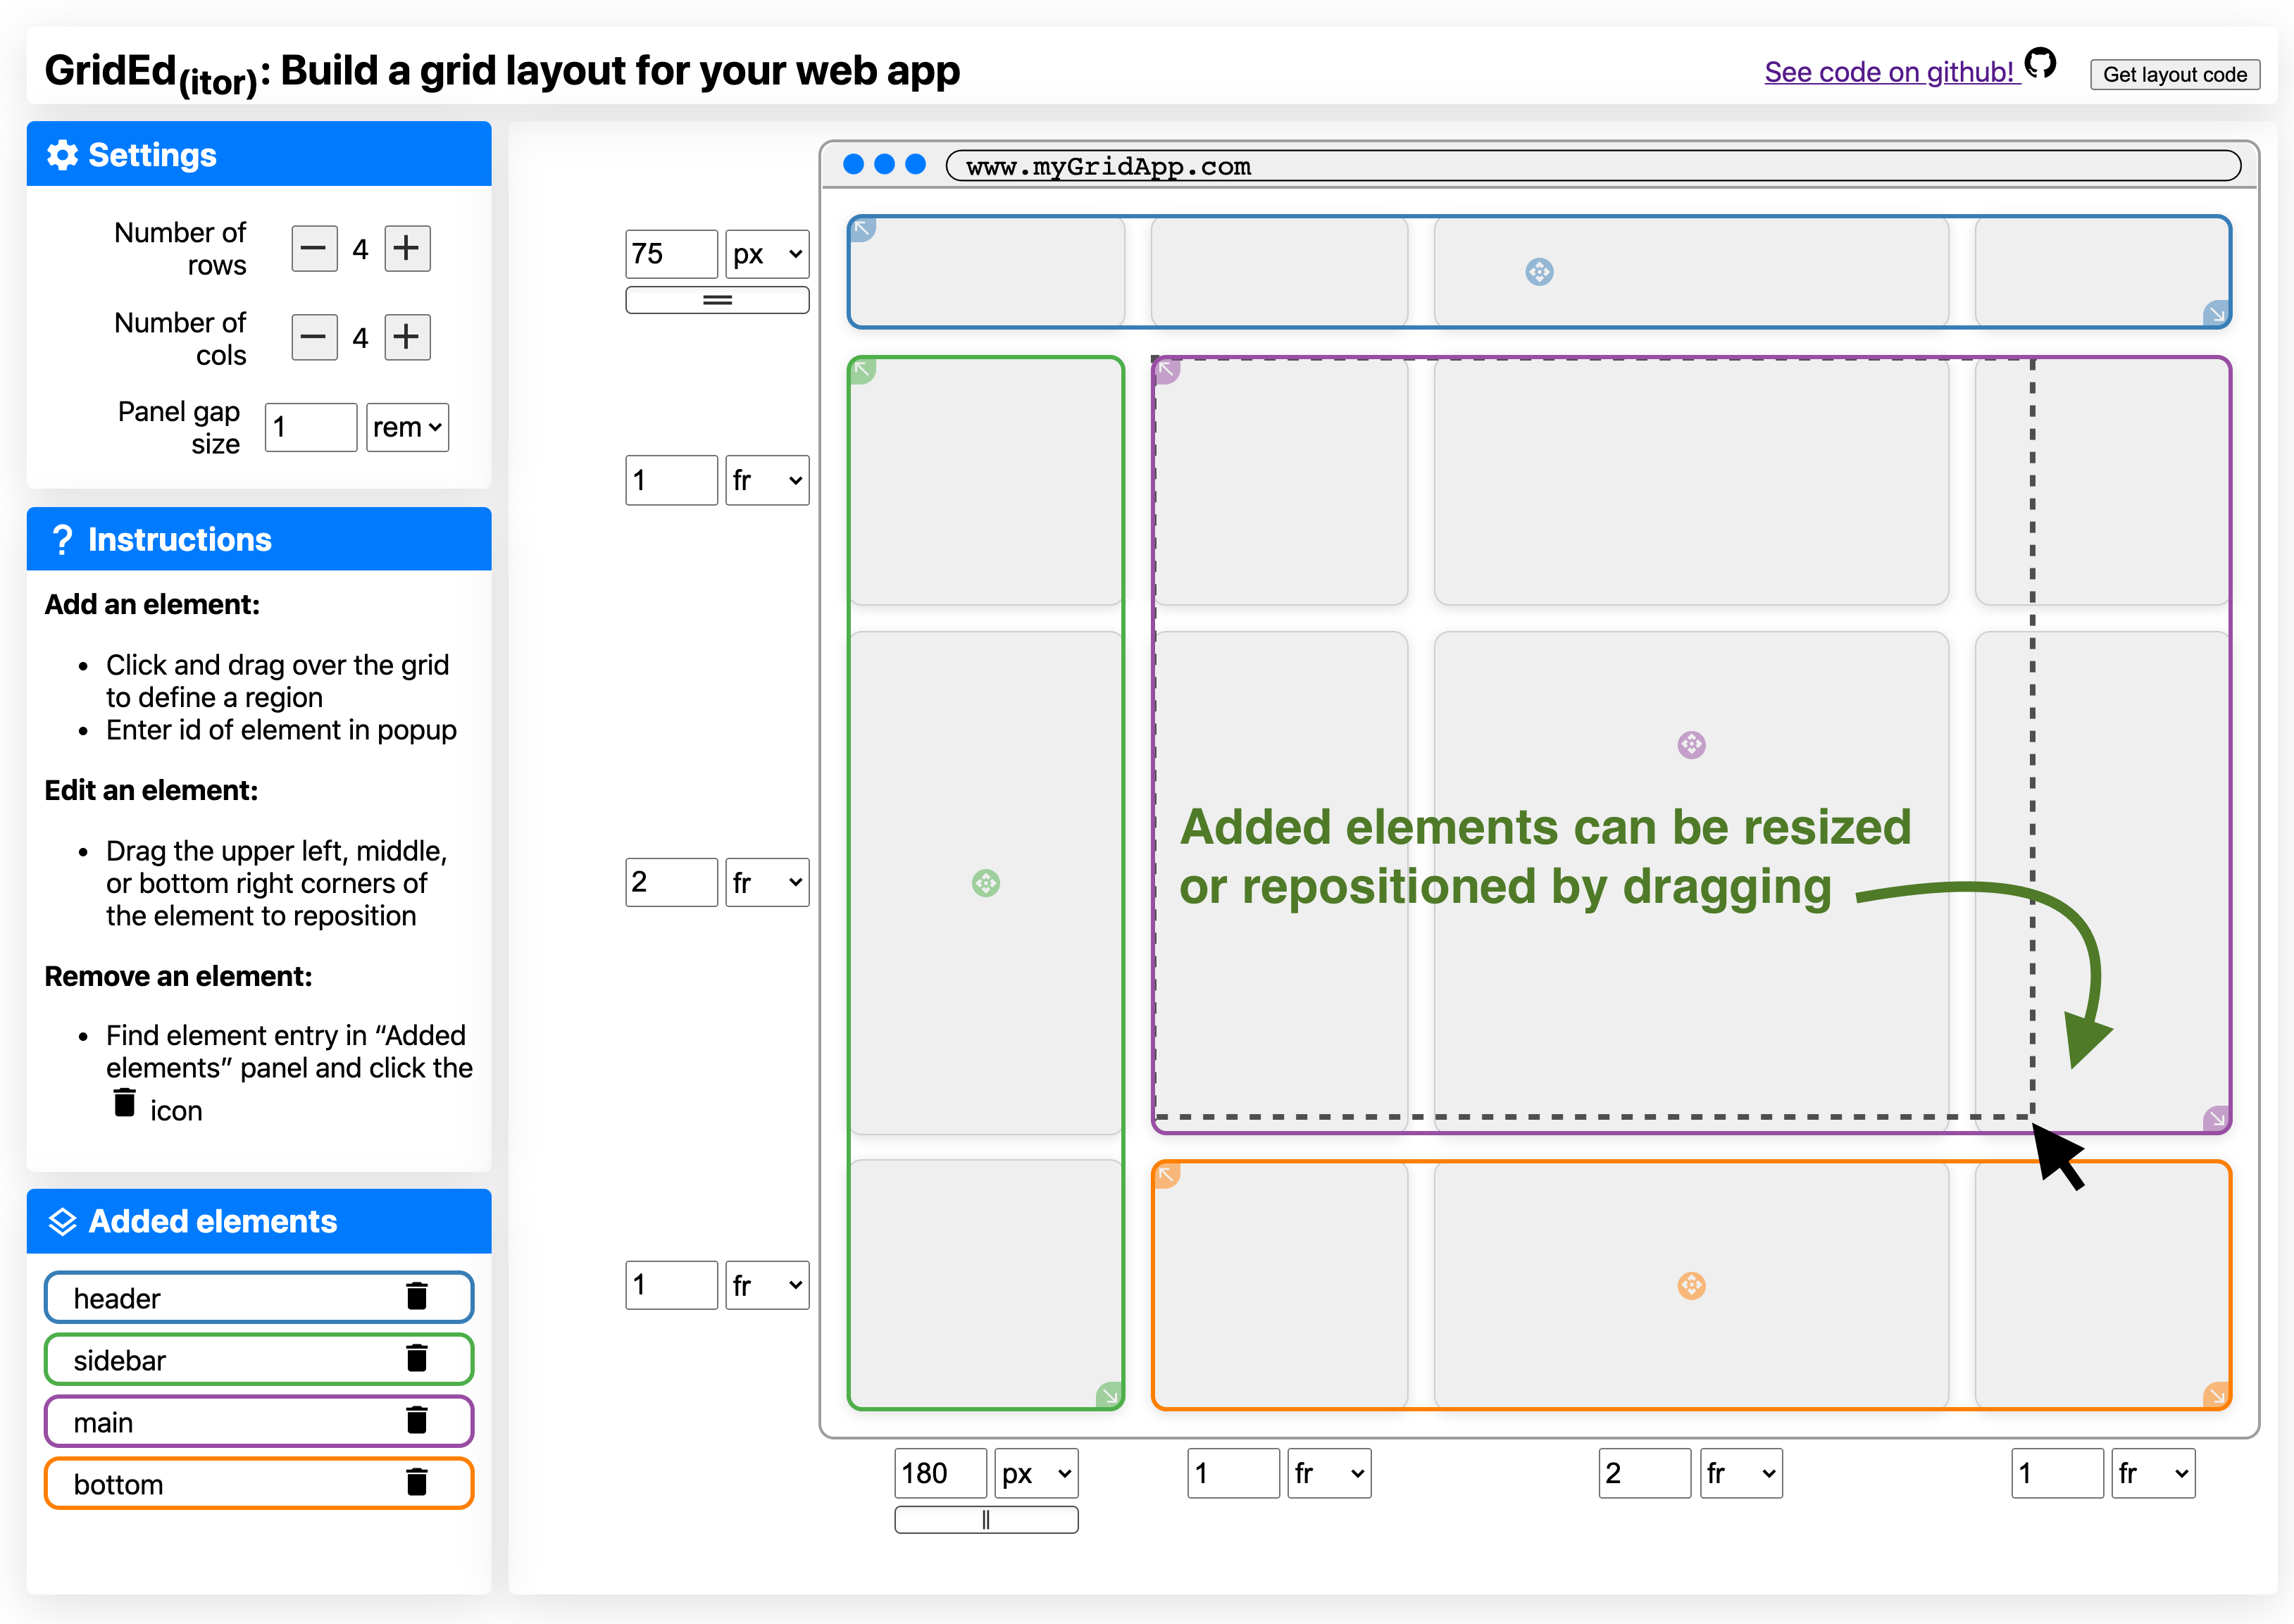Click trash icon next to sidebar
Image resolution: width=2294 pixels, height=1624 pixels.
[x=417, y=1359]
